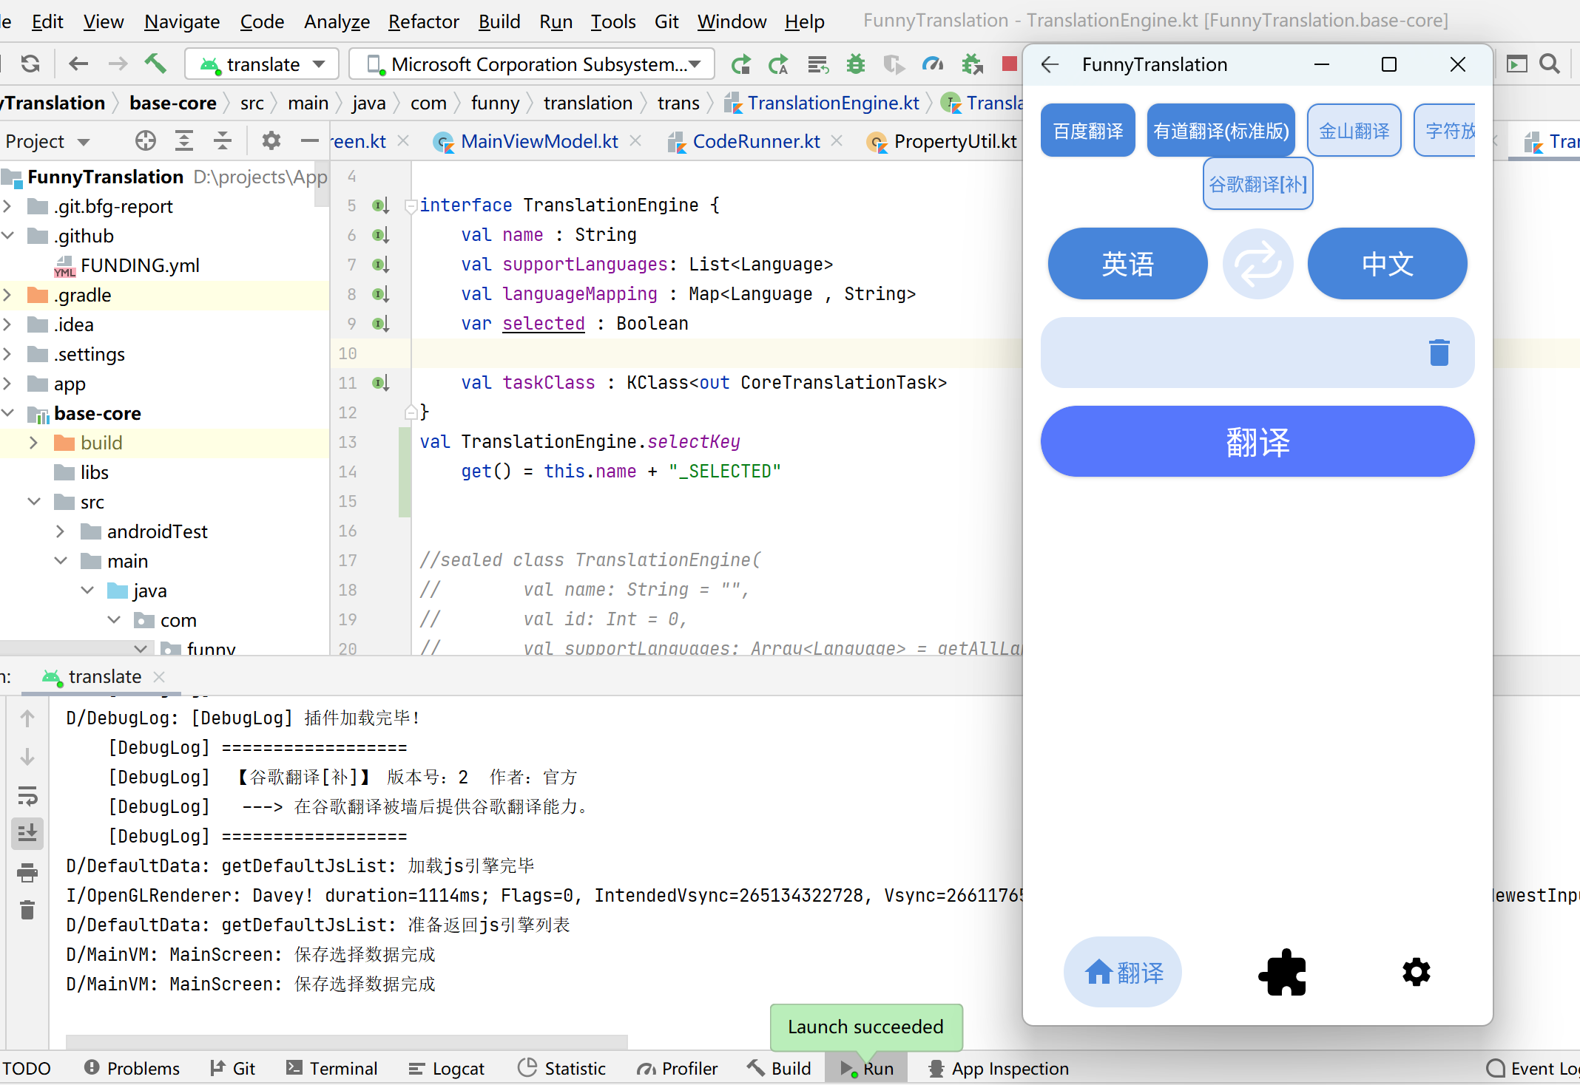
Task: Open the translate run configuration dropdown
Action: (x=262, y=64)
